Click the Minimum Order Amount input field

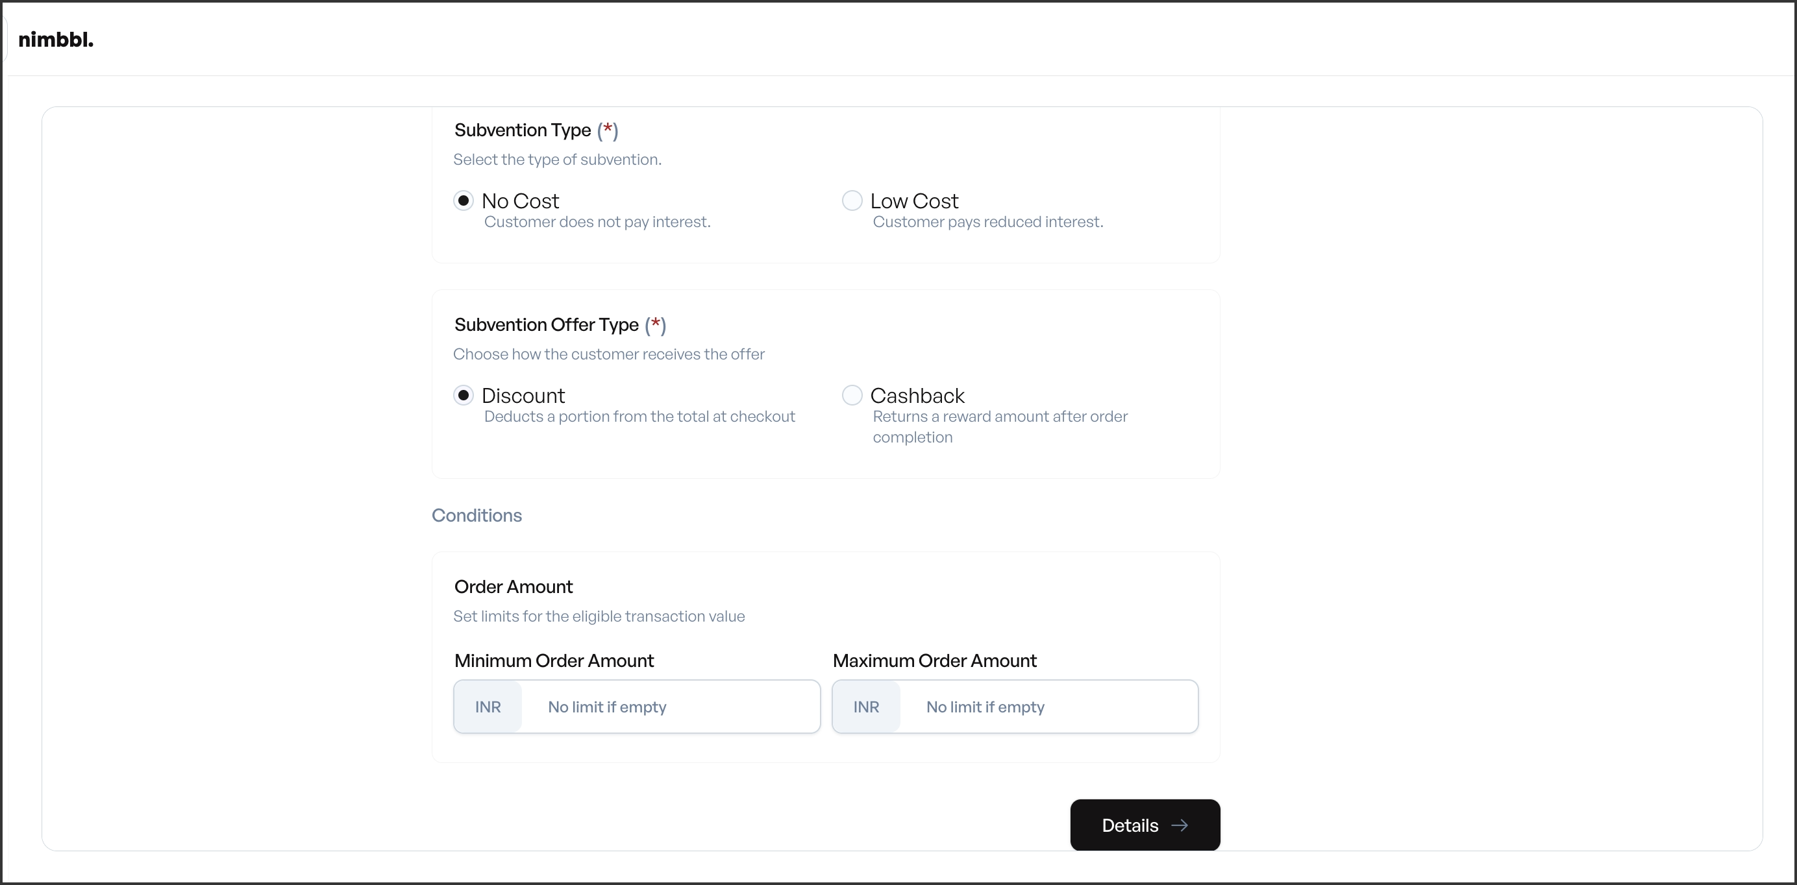click(670, 707)
